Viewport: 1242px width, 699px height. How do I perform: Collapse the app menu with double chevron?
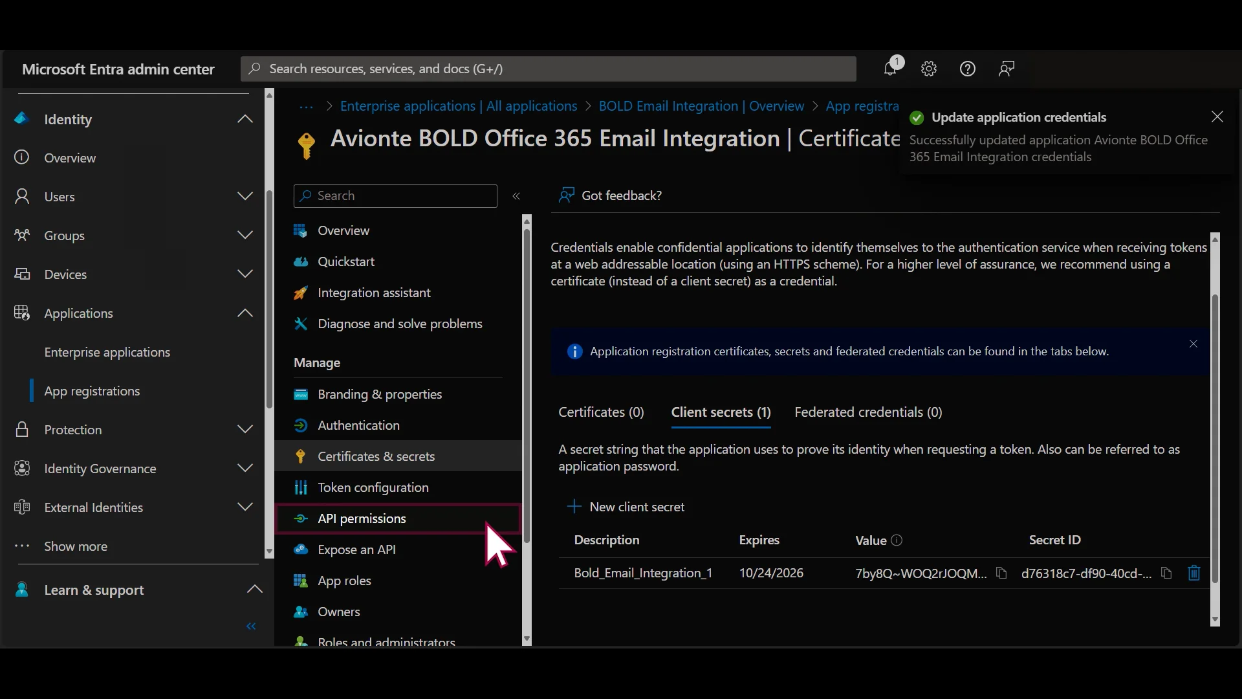click(x=516, y=196)
